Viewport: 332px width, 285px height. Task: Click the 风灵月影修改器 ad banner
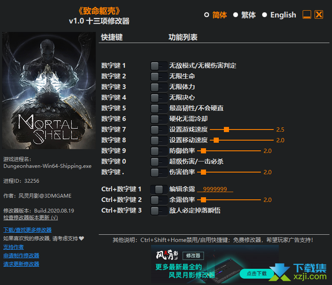215,264
